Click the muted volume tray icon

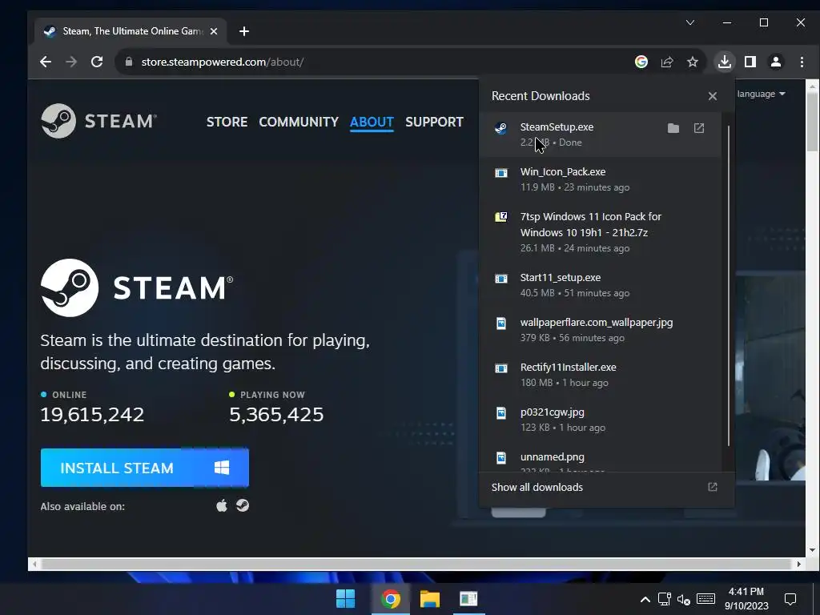coord(684,599)
